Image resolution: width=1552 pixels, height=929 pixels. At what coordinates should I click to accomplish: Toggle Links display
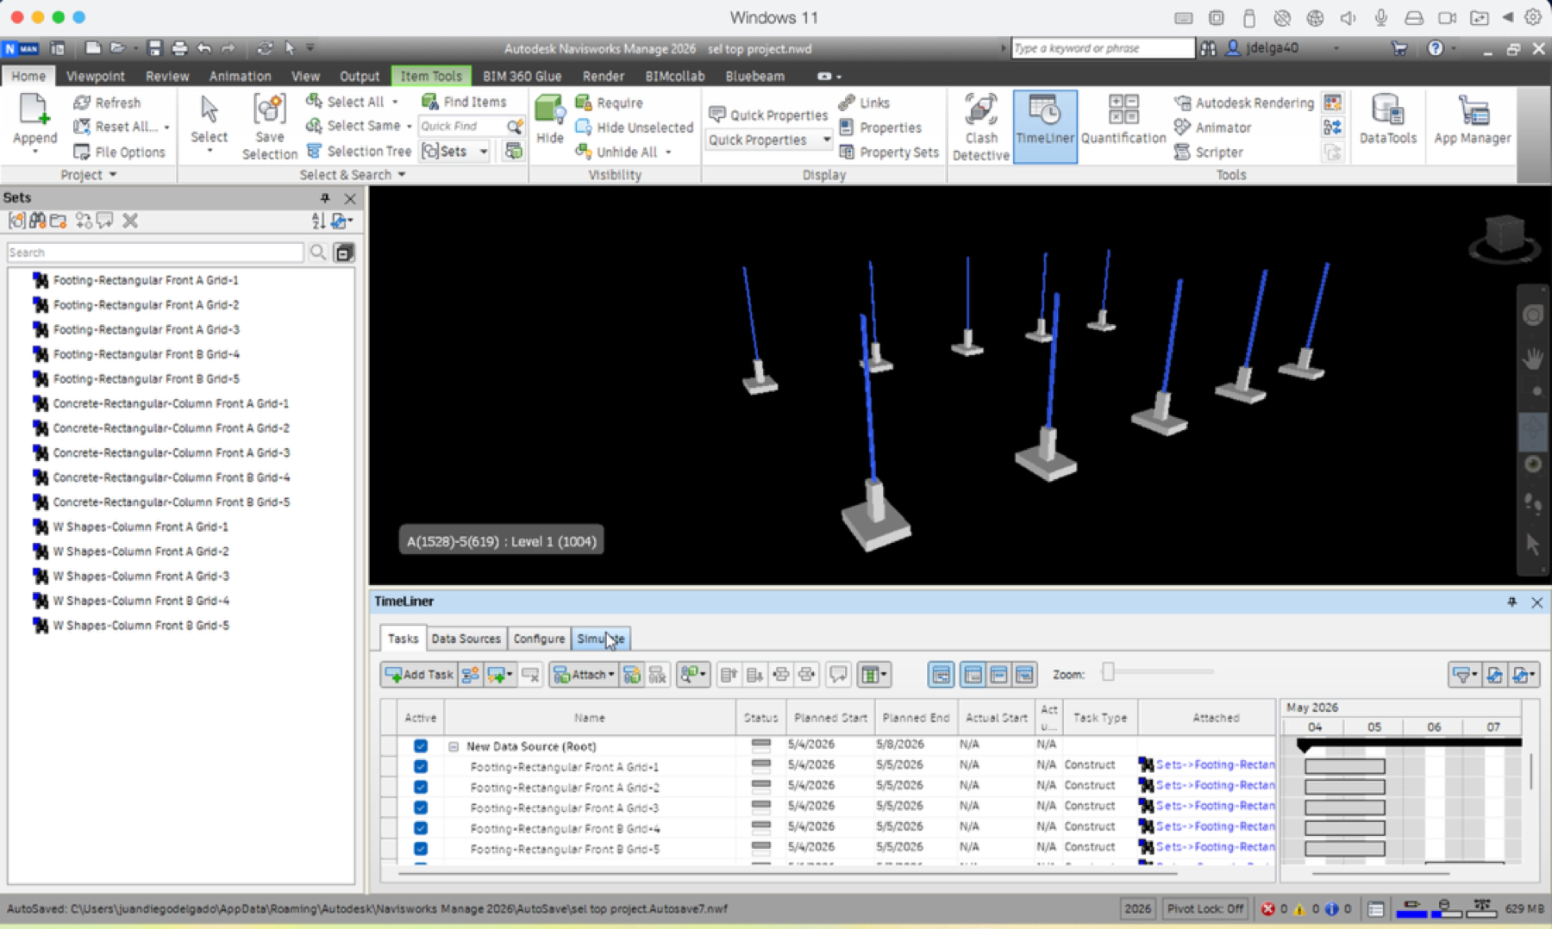pos(864,103)
